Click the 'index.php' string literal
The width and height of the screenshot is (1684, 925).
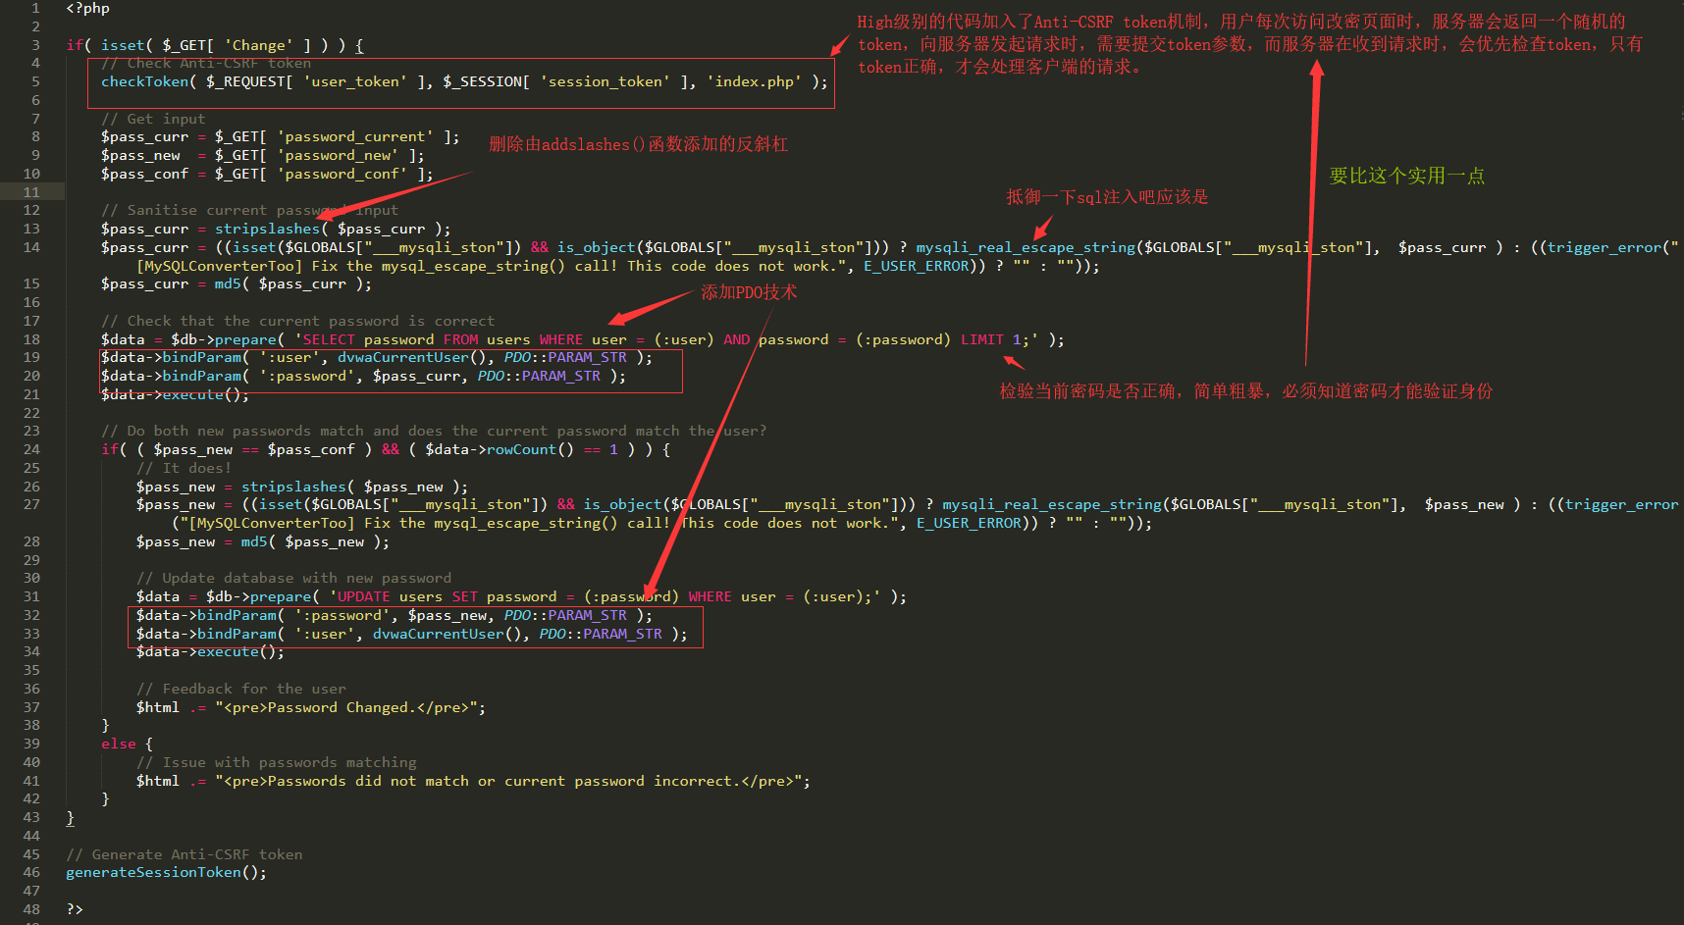click(x=755, y=81)
